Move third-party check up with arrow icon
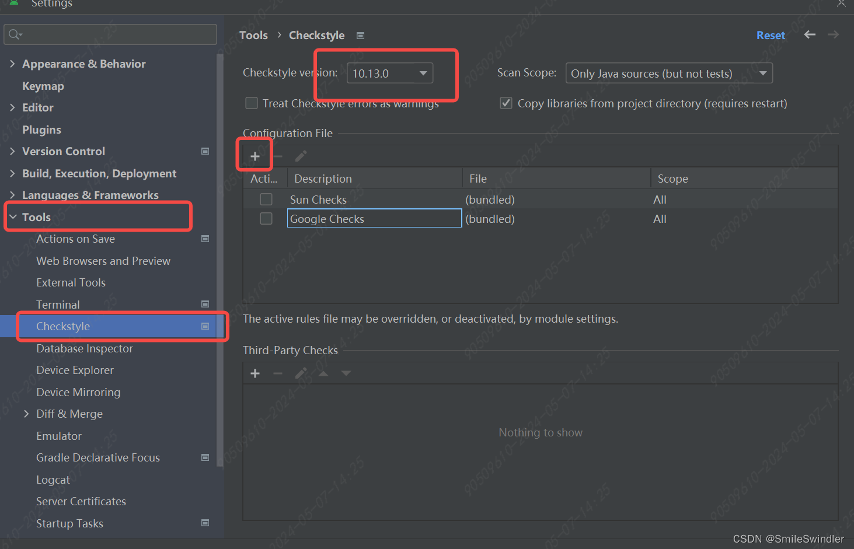854x549 pixels. point(323,373)
